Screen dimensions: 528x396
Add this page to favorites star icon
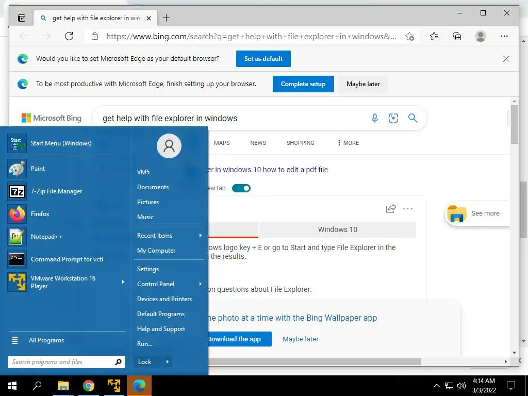pos(409,37)
